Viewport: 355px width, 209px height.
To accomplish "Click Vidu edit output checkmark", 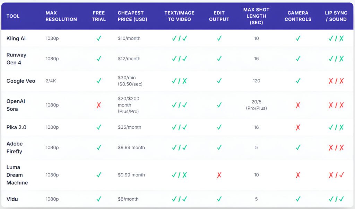I will click(x=219, y=199).
